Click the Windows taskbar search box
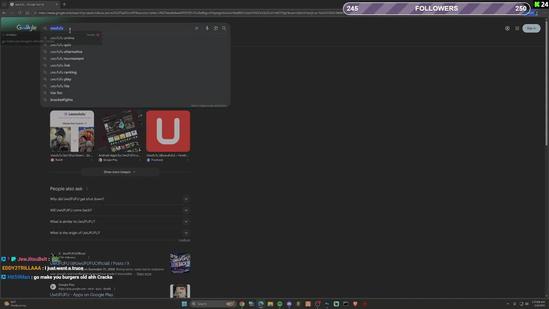 point(213,304)
